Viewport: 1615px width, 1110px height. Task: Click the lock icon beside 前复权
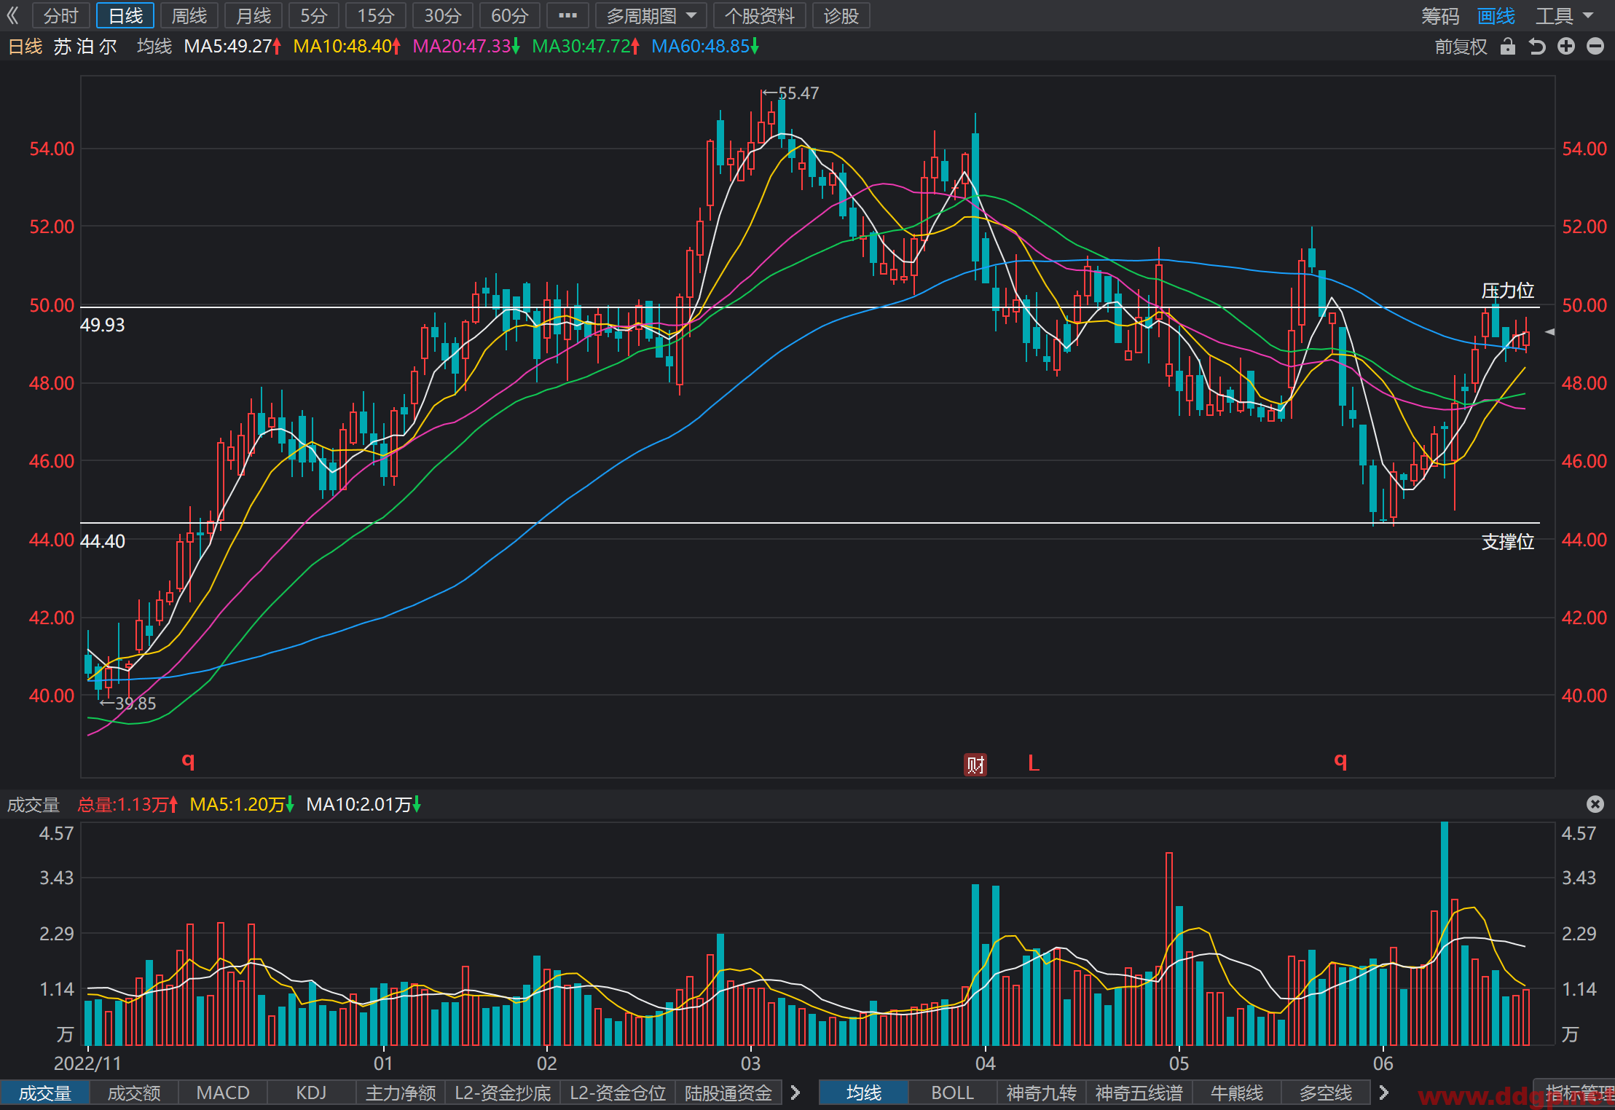tap(1507, 47)
